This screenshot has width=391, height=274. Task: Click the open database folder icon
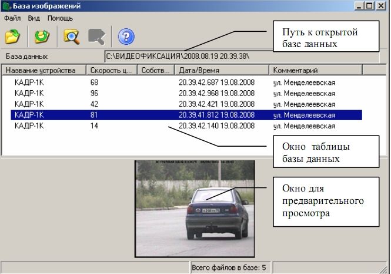tap(13, 37)
